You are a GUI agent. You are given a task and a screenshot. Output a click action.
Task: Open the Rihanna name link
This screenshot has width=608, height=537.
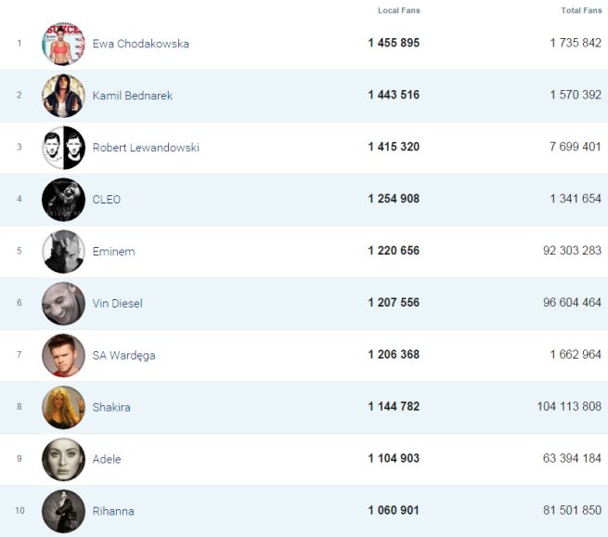pyautogui.click(x=113, y=511)
